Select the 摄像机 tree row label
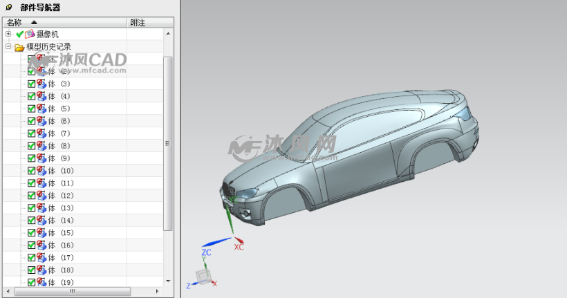The width and height of the screenshot is (567, 298). 48,35
